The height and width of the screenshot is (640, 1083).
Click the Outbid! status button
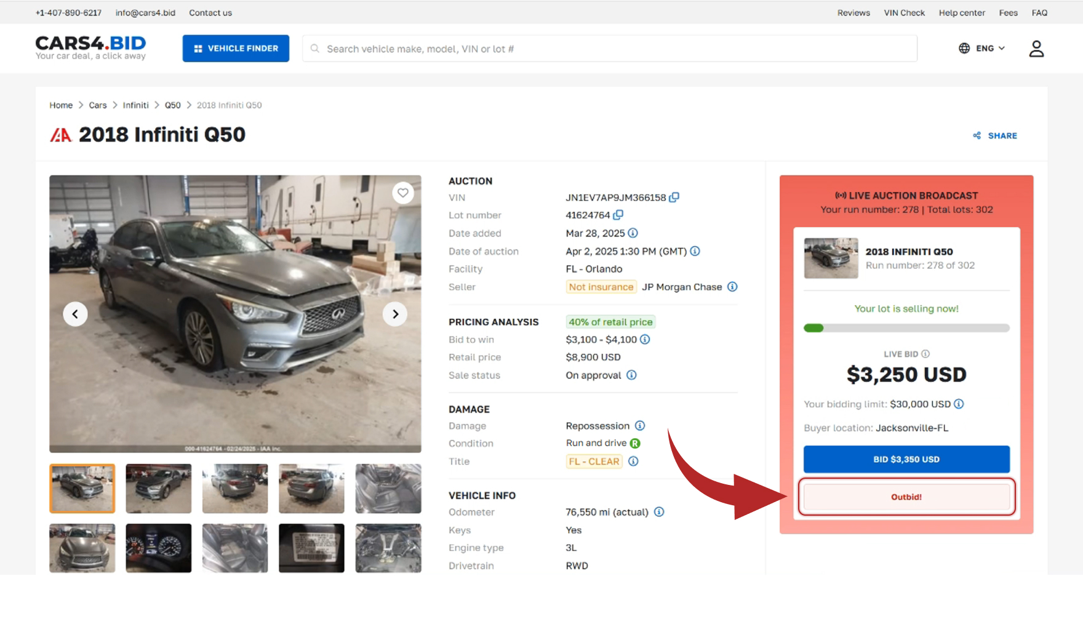[x=906, y=497]
